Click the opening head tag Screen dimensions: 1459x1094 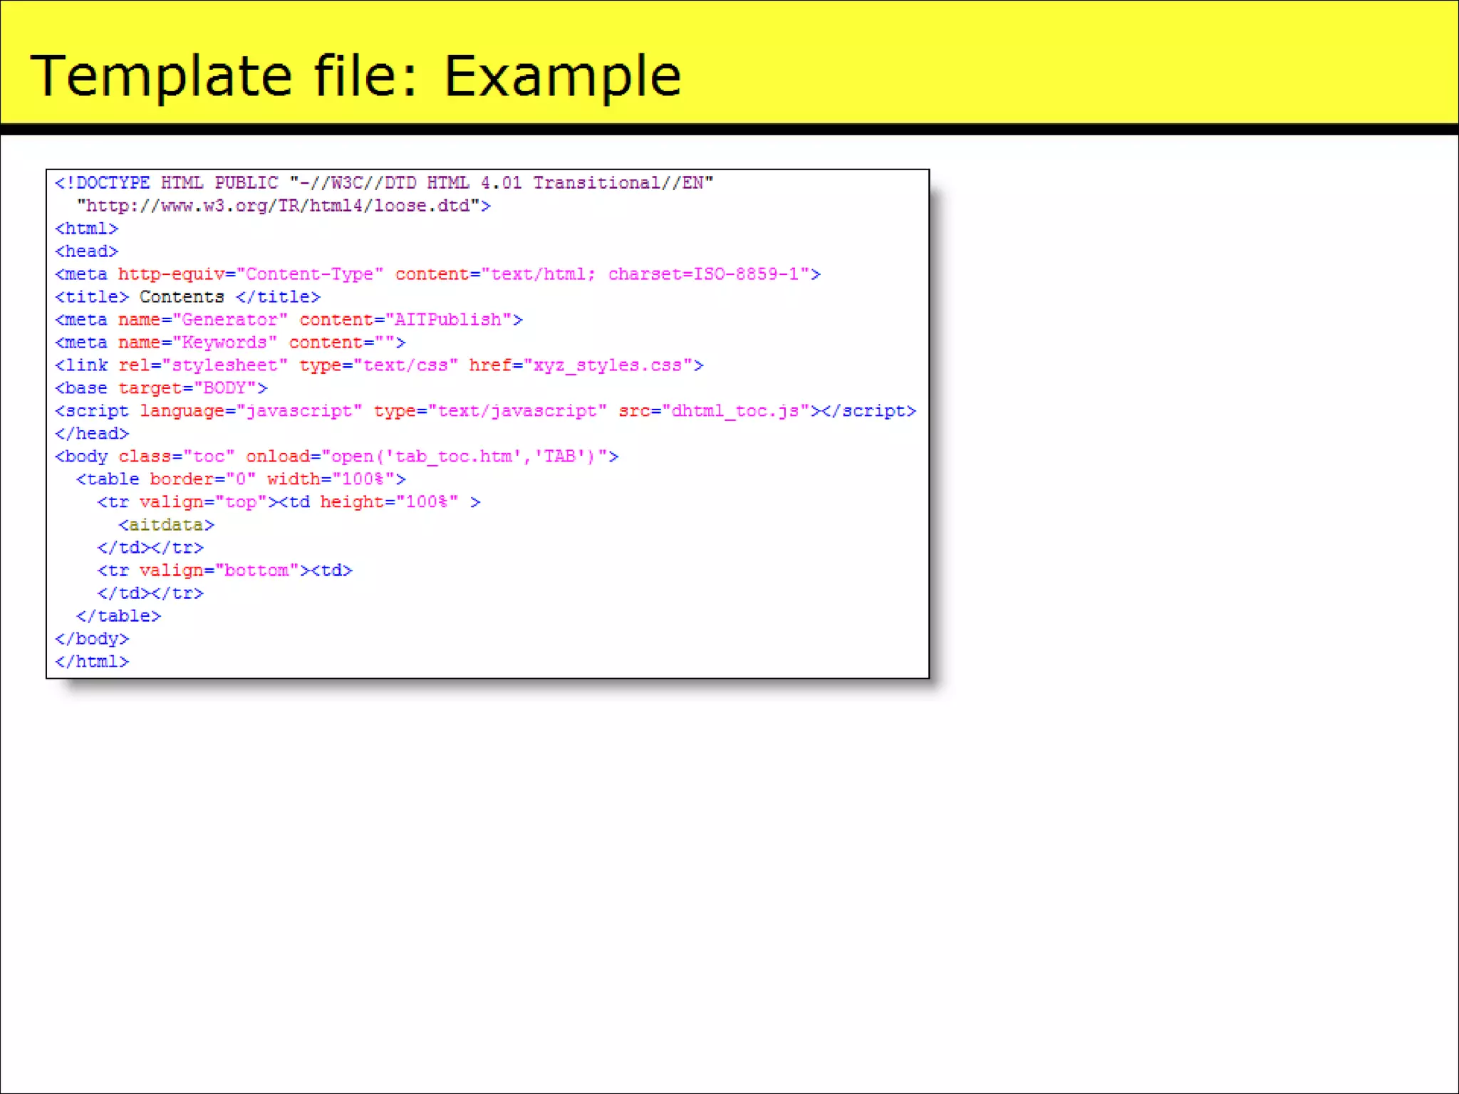86,251
